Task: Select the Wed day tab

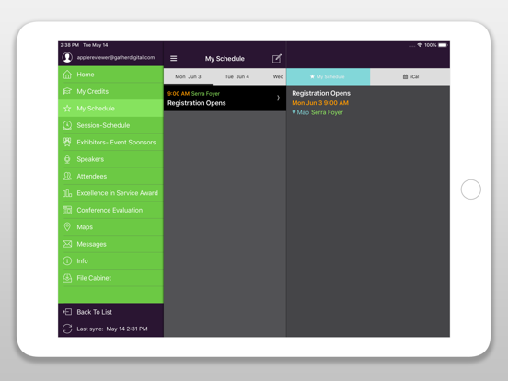Action: [278, 76]
